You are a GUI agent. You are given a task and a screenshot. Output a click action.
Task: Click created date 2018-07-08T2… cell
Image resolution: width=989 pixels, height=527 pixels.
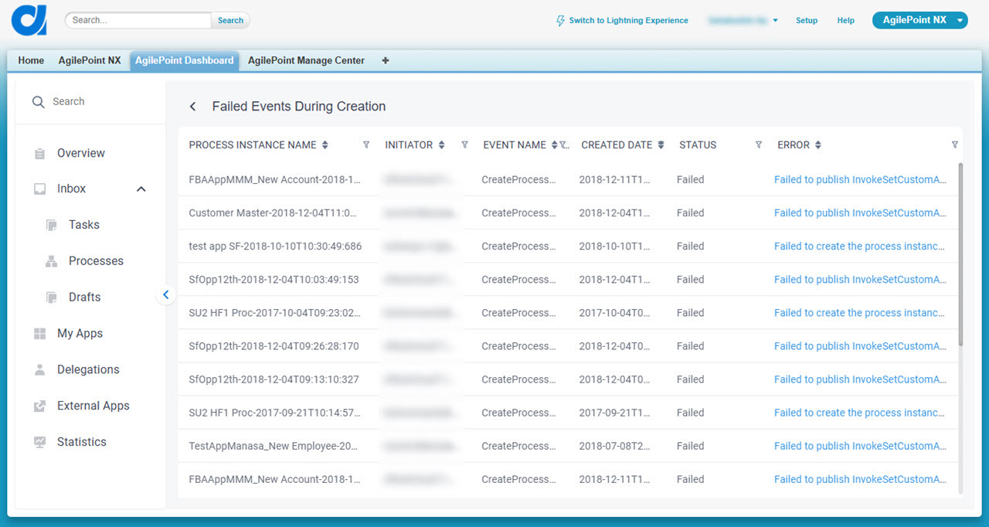pos(614,446)
